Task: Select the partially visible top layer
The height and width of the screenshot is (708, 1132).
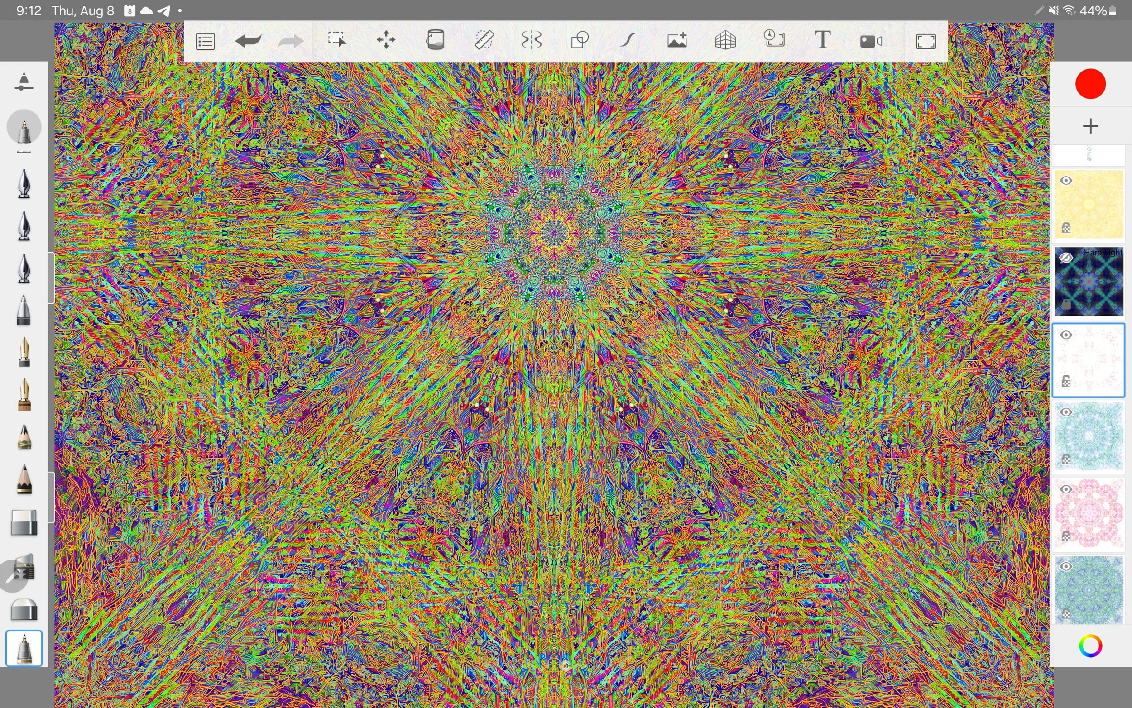Action: (x=1089, y=155)
